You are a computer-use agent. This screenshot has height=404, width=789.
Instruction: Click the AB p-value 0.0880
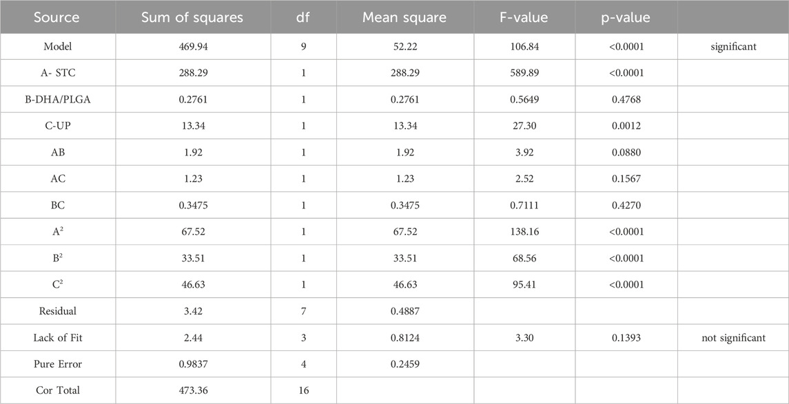coord(626,152)
